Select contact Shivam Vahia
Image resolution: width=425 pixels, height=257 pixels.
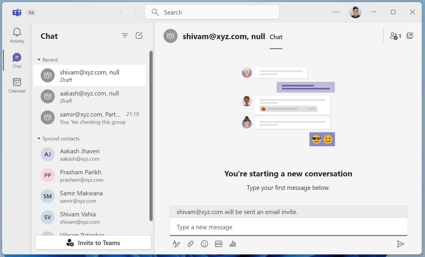90,217
